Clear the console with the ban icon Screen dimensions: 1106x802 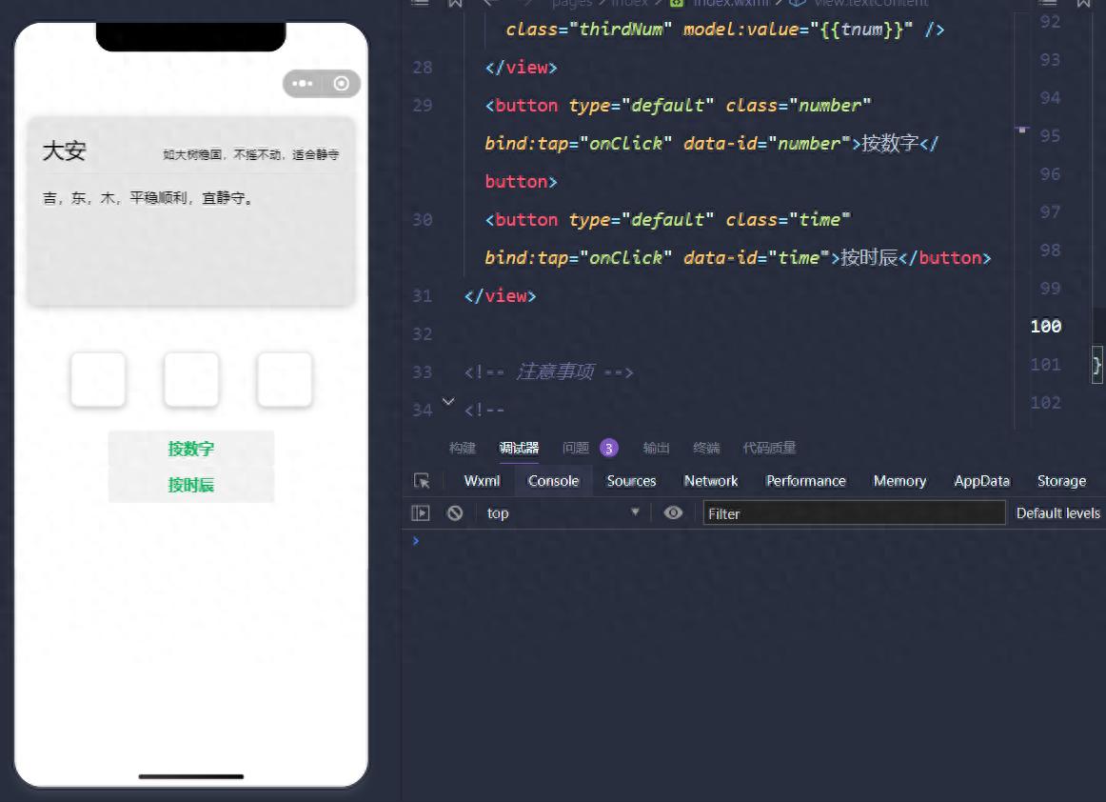point(455,513)
